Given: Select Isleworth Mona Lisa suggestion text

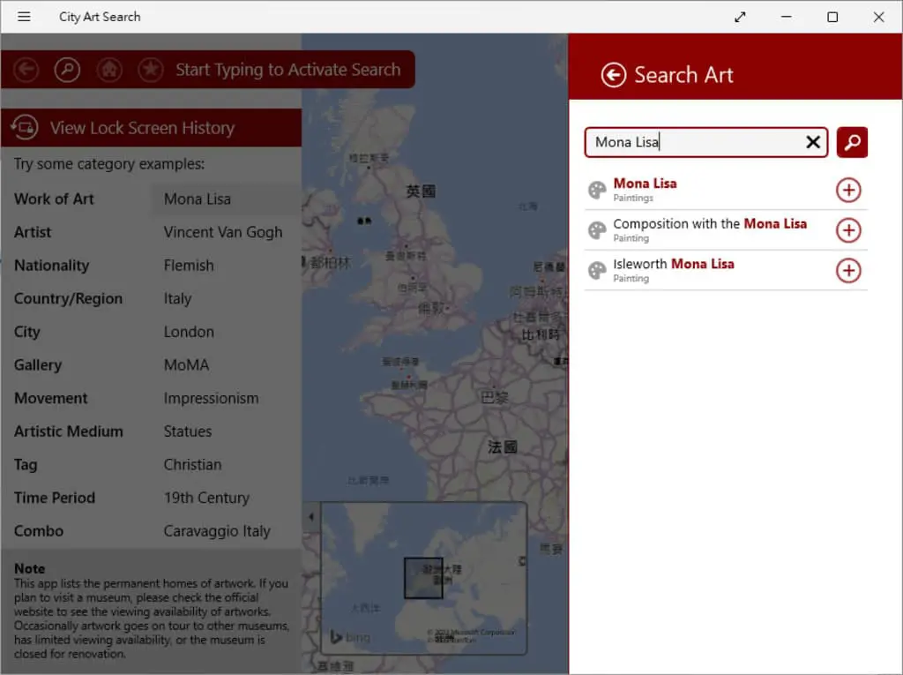Looking at the screenshot, I should pos(673,264).
